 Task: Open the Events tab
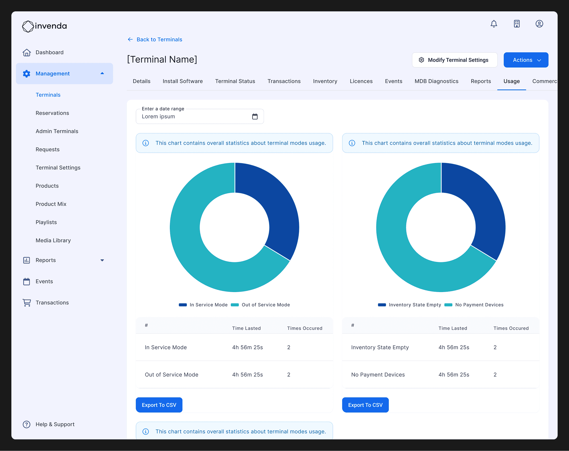click(x=393, y=81)
